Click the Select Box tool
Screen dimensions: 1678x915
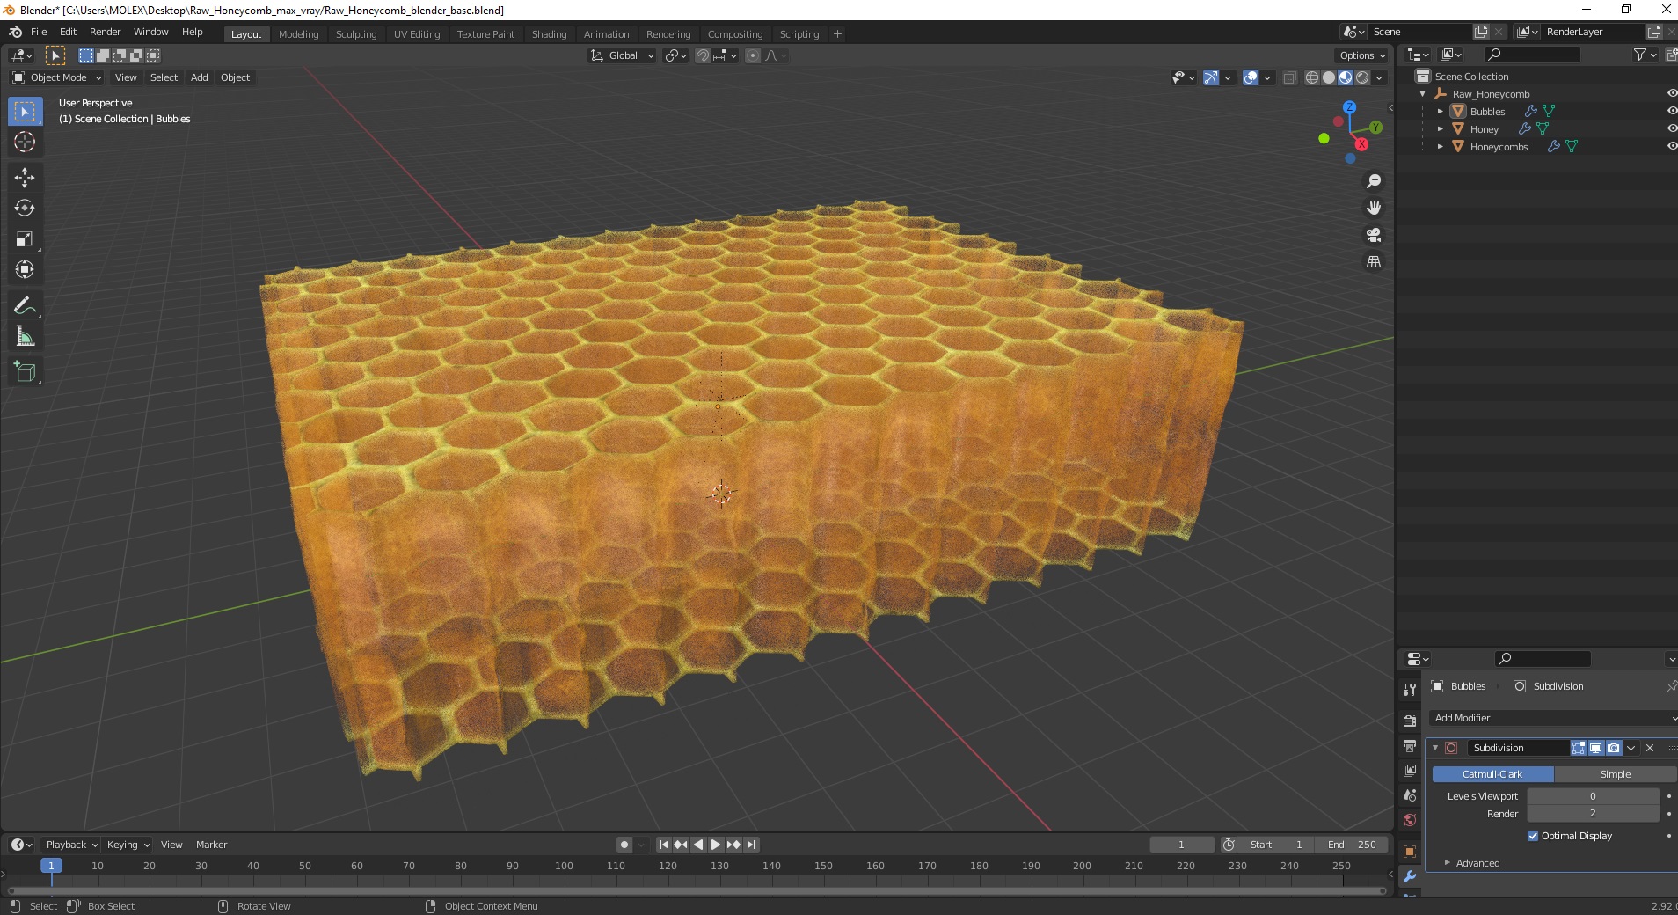point(25,112)
